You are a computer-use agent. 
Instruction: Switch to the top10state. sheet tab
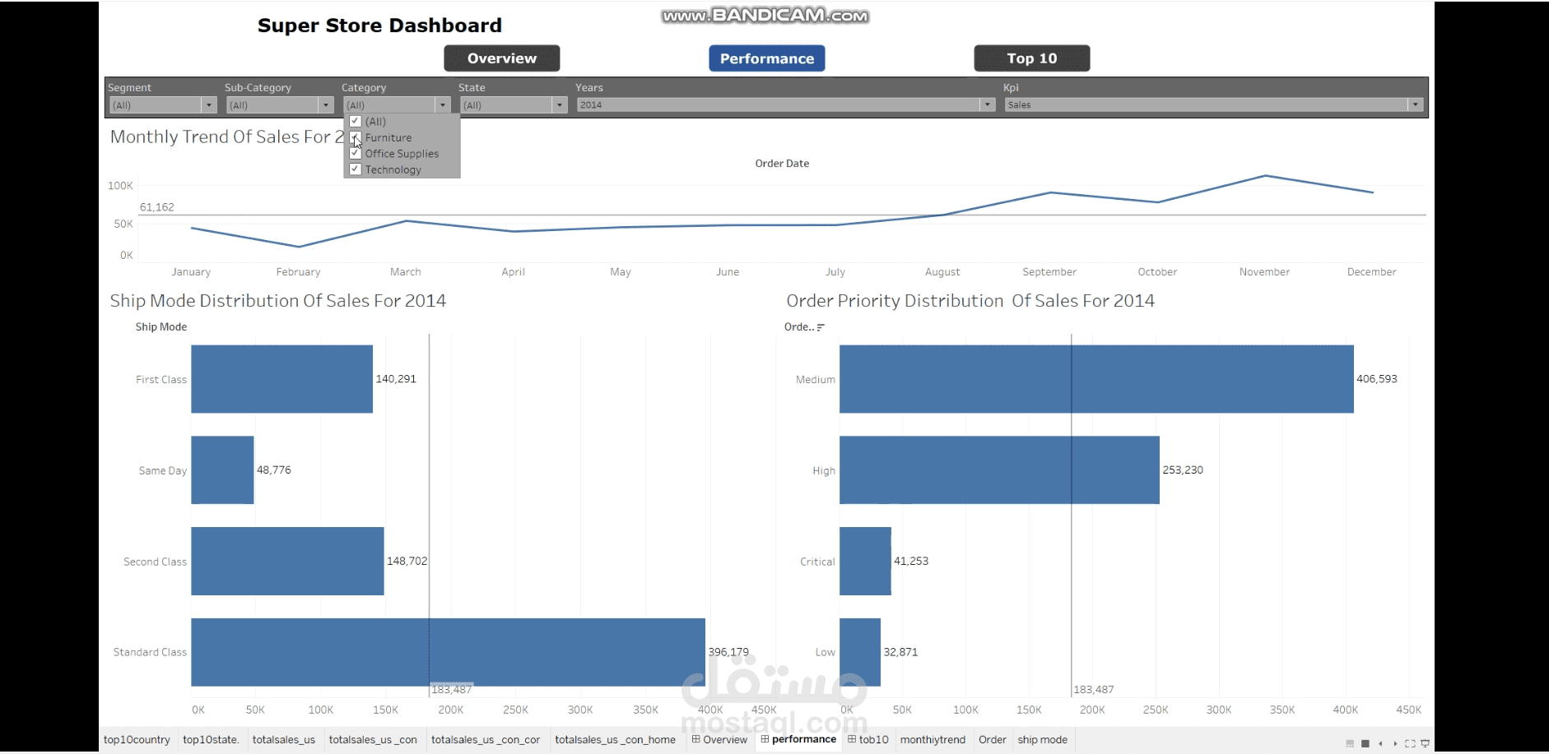pos(211,740)
